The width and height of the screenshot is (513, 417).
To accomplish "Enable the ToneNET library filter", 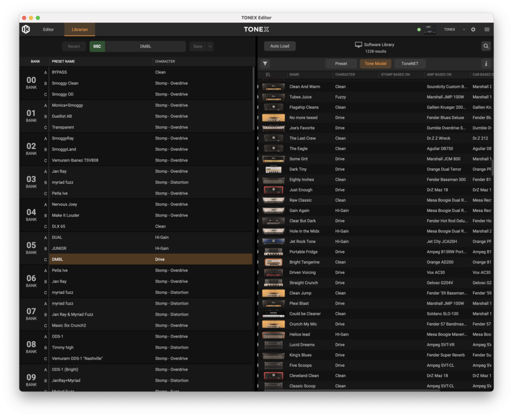I will click(x=409, y=64).
